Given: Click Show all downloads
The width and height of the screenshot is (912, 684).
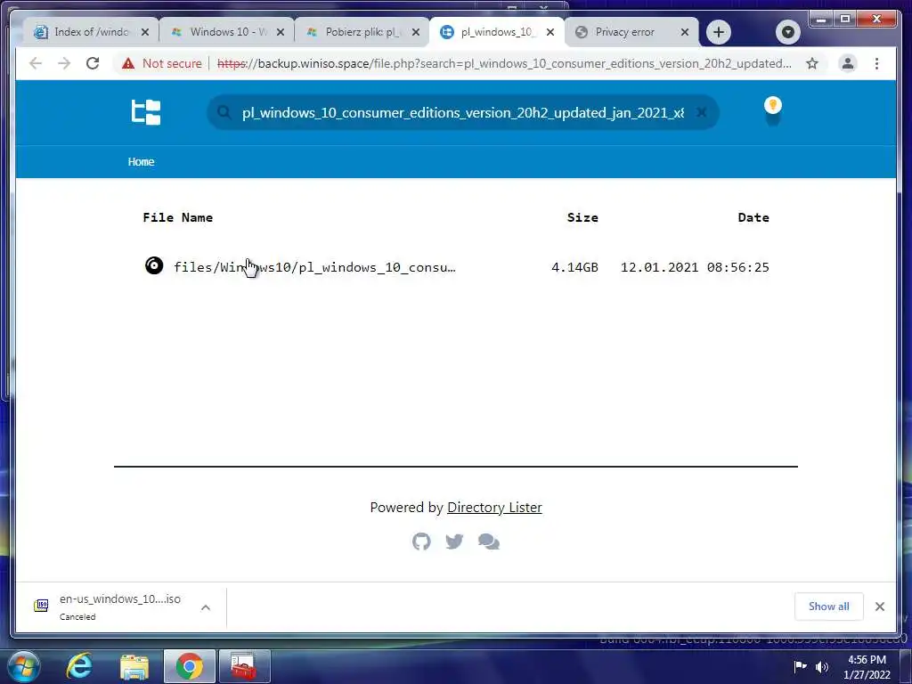Looking at the screenshot, I should (x=829, y=607).
